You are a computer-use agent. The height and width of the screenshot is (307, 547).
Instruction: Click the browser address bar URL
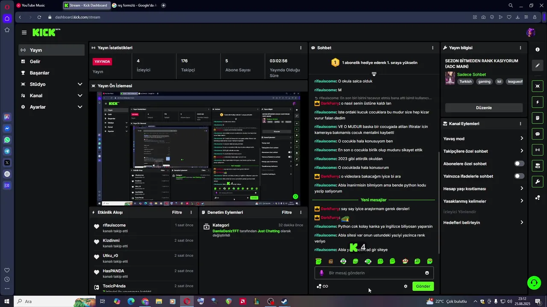click(x=77, y=17)
